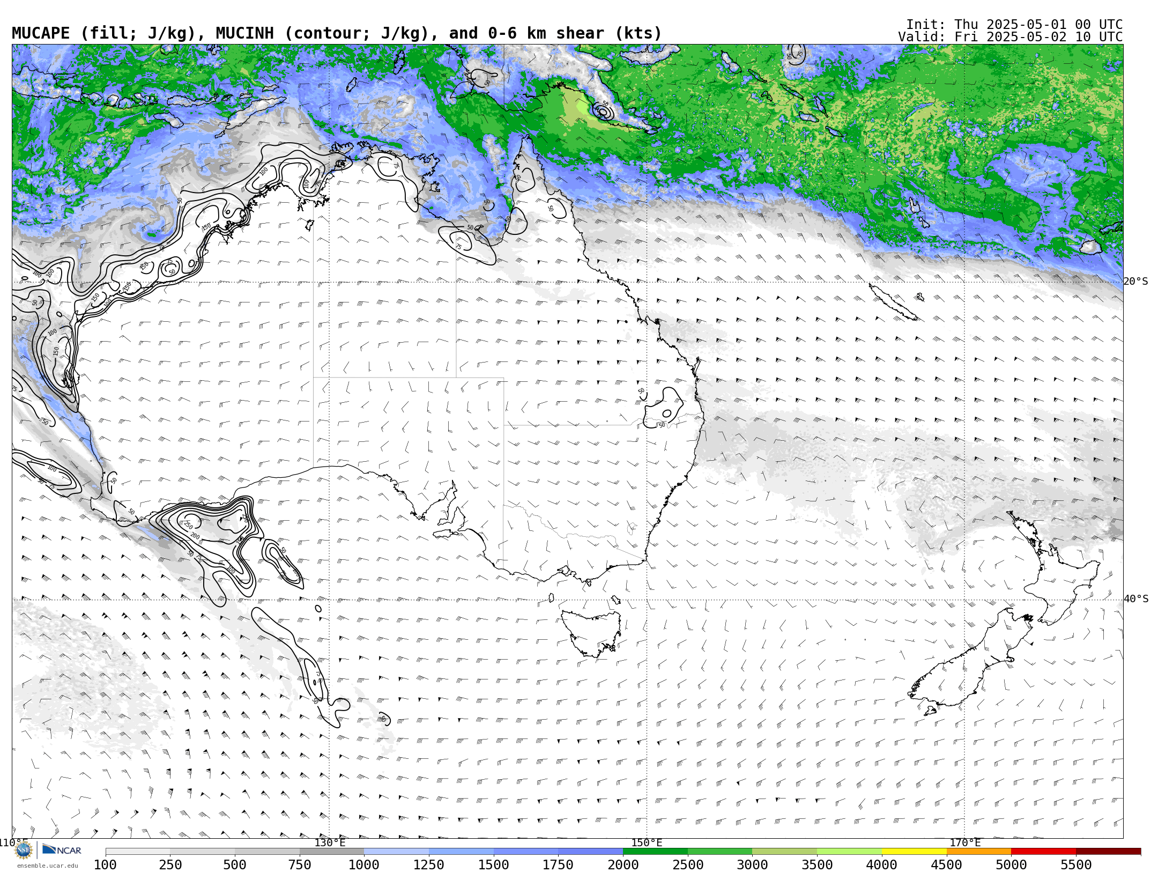Click the colorbar label 1500
This screenshot has width=1158, height=872.
[x=494, y=865]
